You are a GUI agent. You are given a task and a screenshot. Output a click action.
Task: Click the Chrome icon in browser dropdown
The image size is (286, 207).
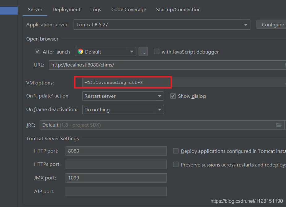click(x=80, y=52)
